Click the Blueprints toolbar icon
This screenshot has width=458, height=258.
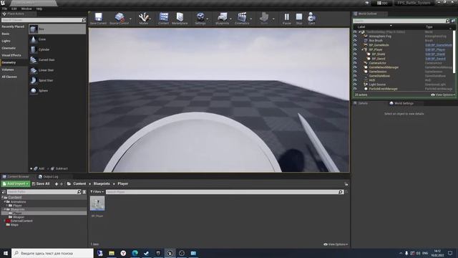click(x=223, y=19)
